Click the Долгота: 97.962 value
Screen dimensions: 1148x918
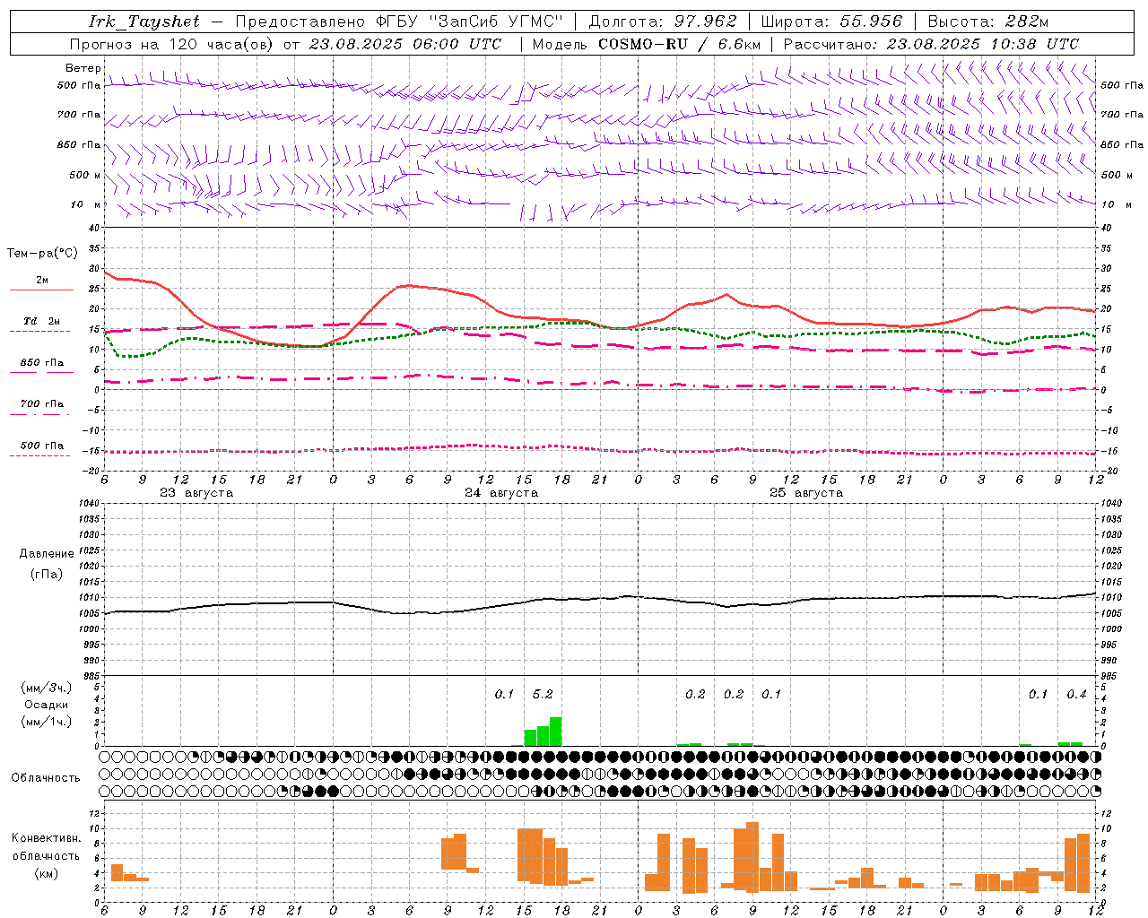(663, 22)
